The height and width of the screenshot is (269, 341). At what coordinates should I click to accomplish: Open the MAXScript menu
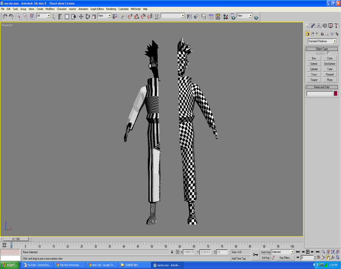(135, 9)
